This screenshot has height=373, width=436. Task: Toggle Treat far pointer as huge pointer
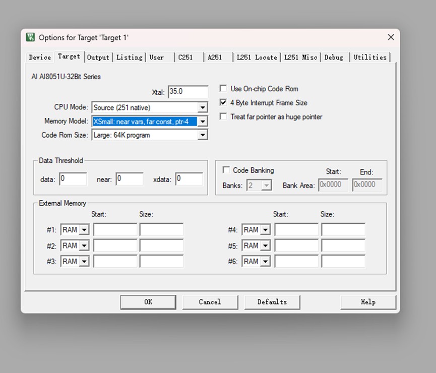(223, 116)
